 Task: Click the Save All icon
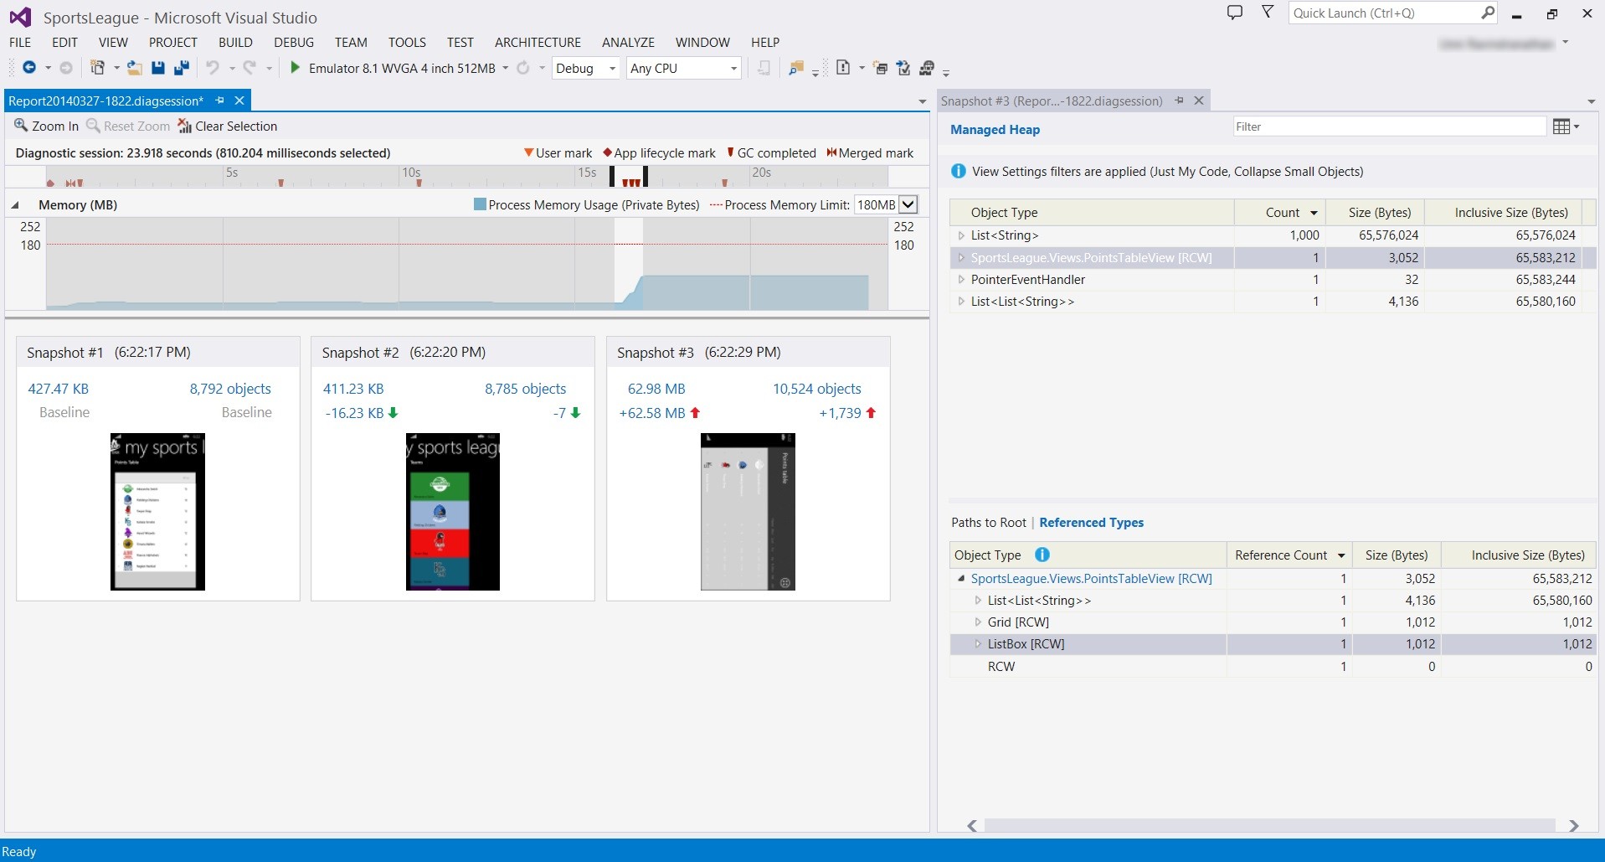(x=182, y=68)
